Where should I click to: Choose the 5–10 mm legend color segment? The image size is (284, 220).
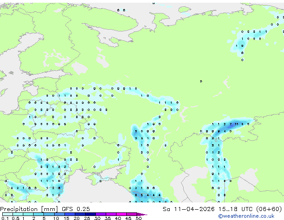point(49,214)
